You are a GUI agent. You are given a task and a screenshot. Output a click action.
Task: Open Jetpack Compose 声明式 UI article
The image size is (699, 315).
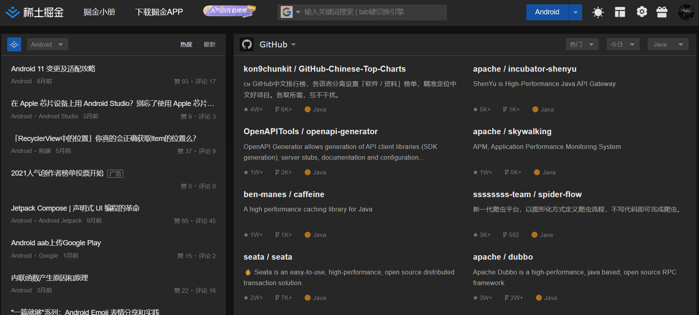point(75,208)
